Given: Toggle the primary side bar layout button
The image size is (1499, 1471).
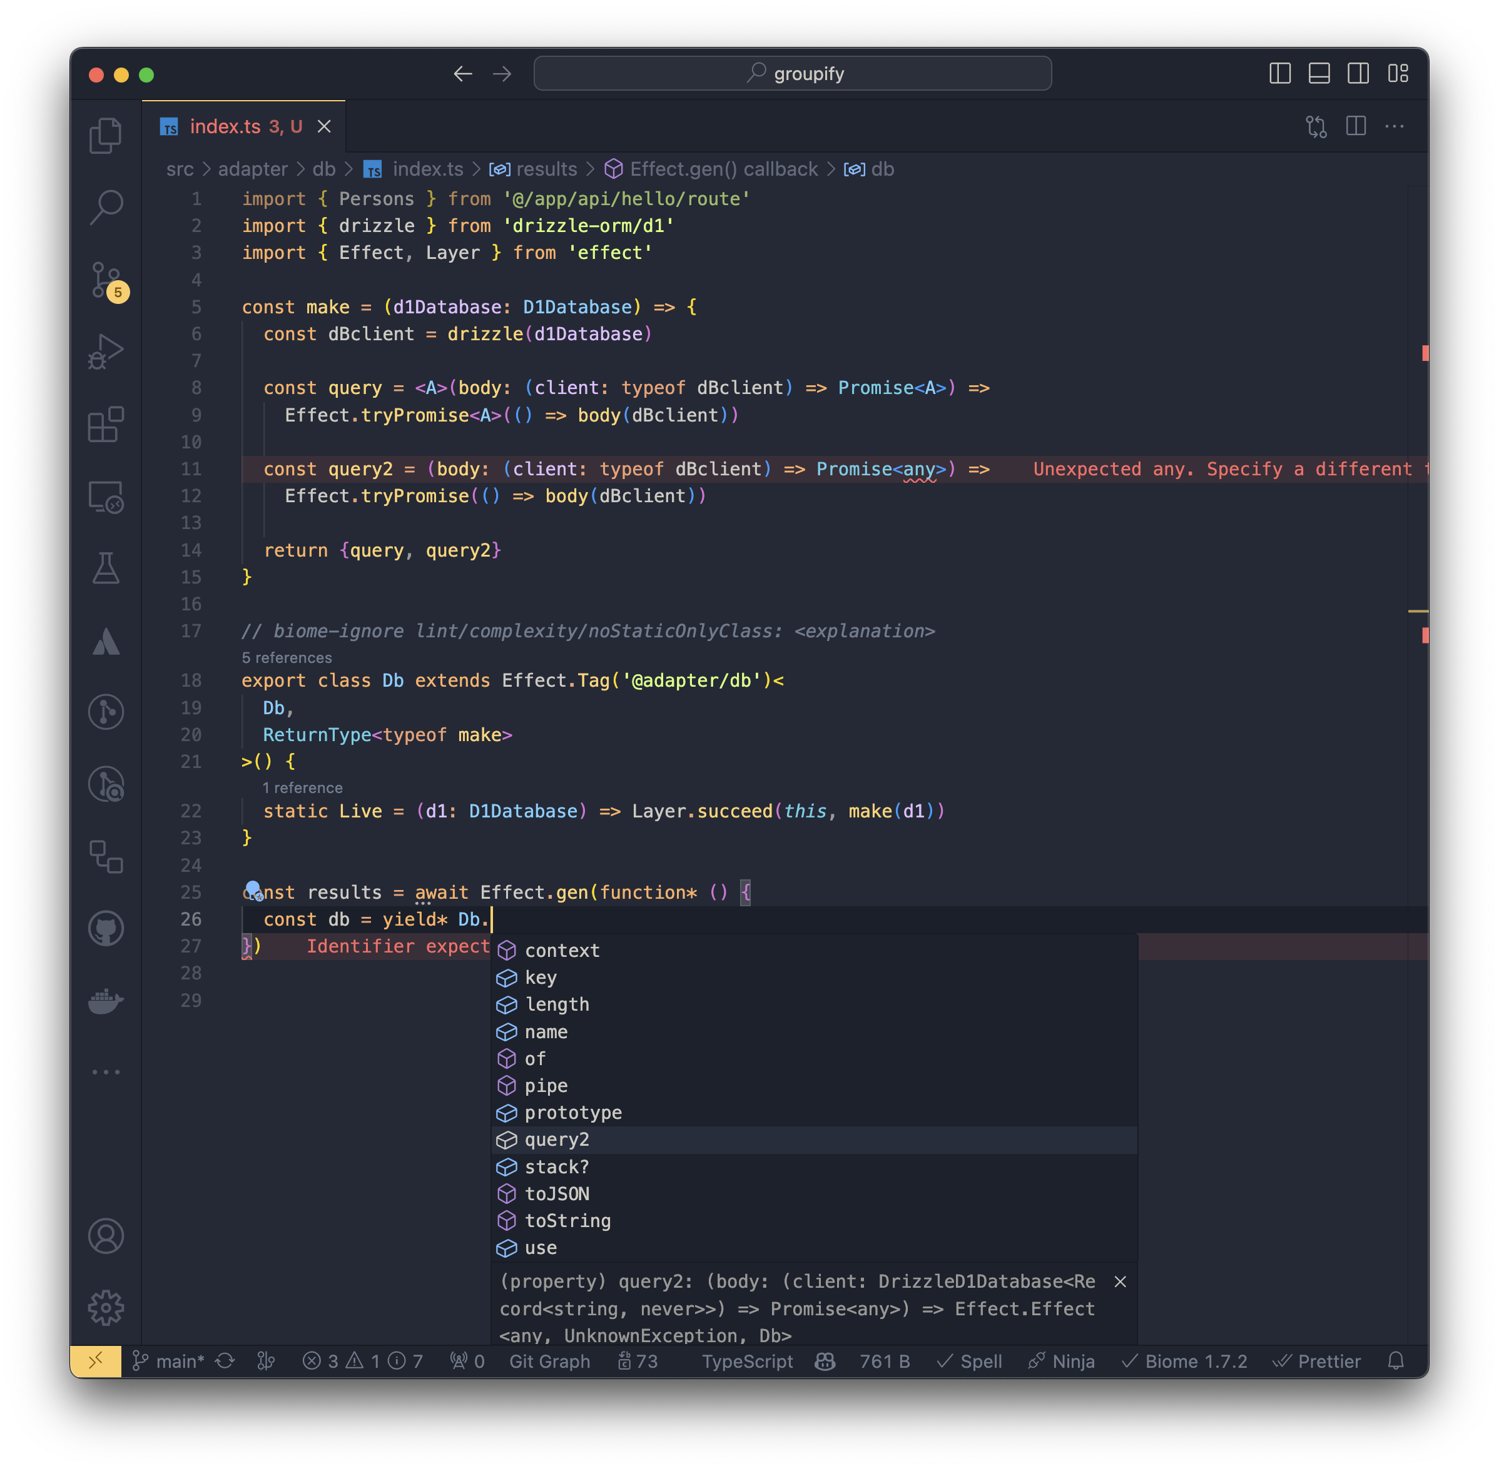Looking at the screenshot, I should (x=1279, y=73).
